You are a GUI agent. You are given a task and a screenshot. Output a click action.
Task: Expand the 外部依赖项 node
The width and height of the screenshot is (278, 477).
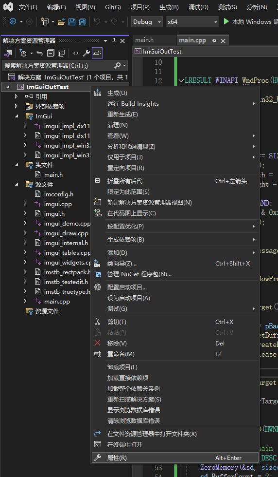click(17, 107)
